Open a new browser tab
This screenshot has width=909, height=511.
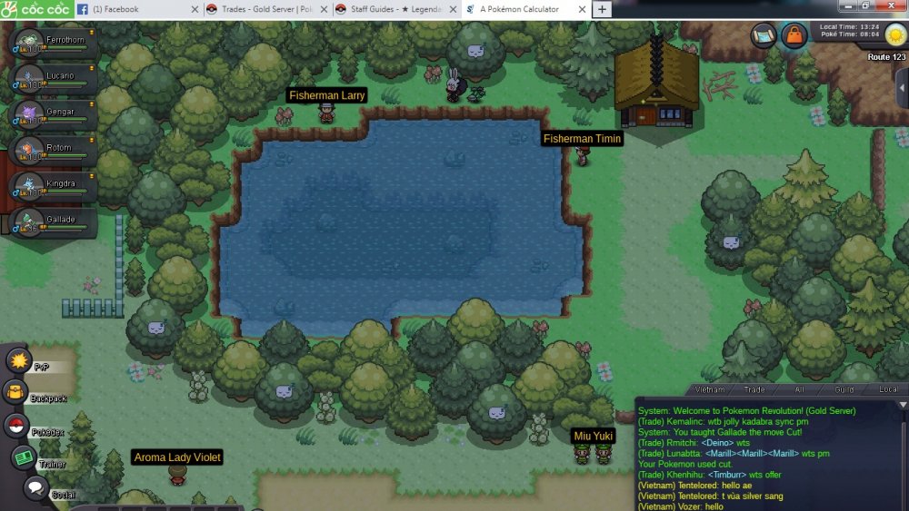602,9
